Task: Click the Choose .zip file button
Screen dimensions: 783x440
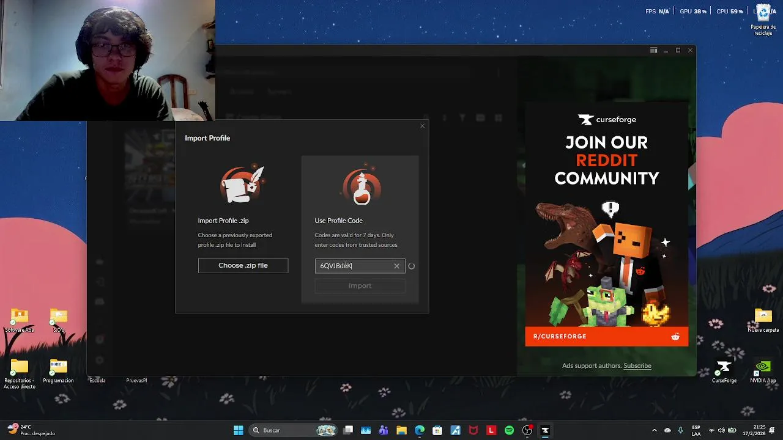Action: tap(243, 265)
